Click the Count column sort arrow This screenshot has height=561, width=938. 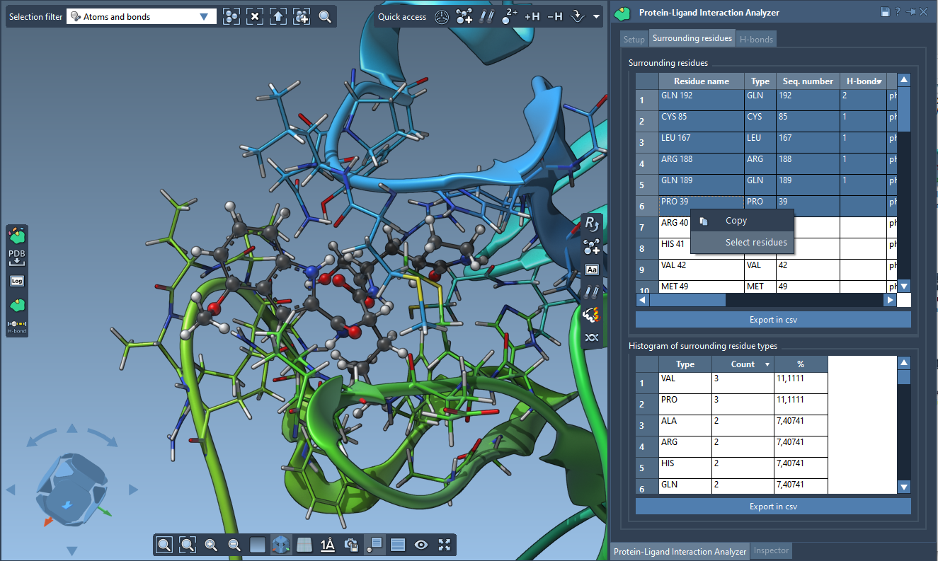click(766, 364)
